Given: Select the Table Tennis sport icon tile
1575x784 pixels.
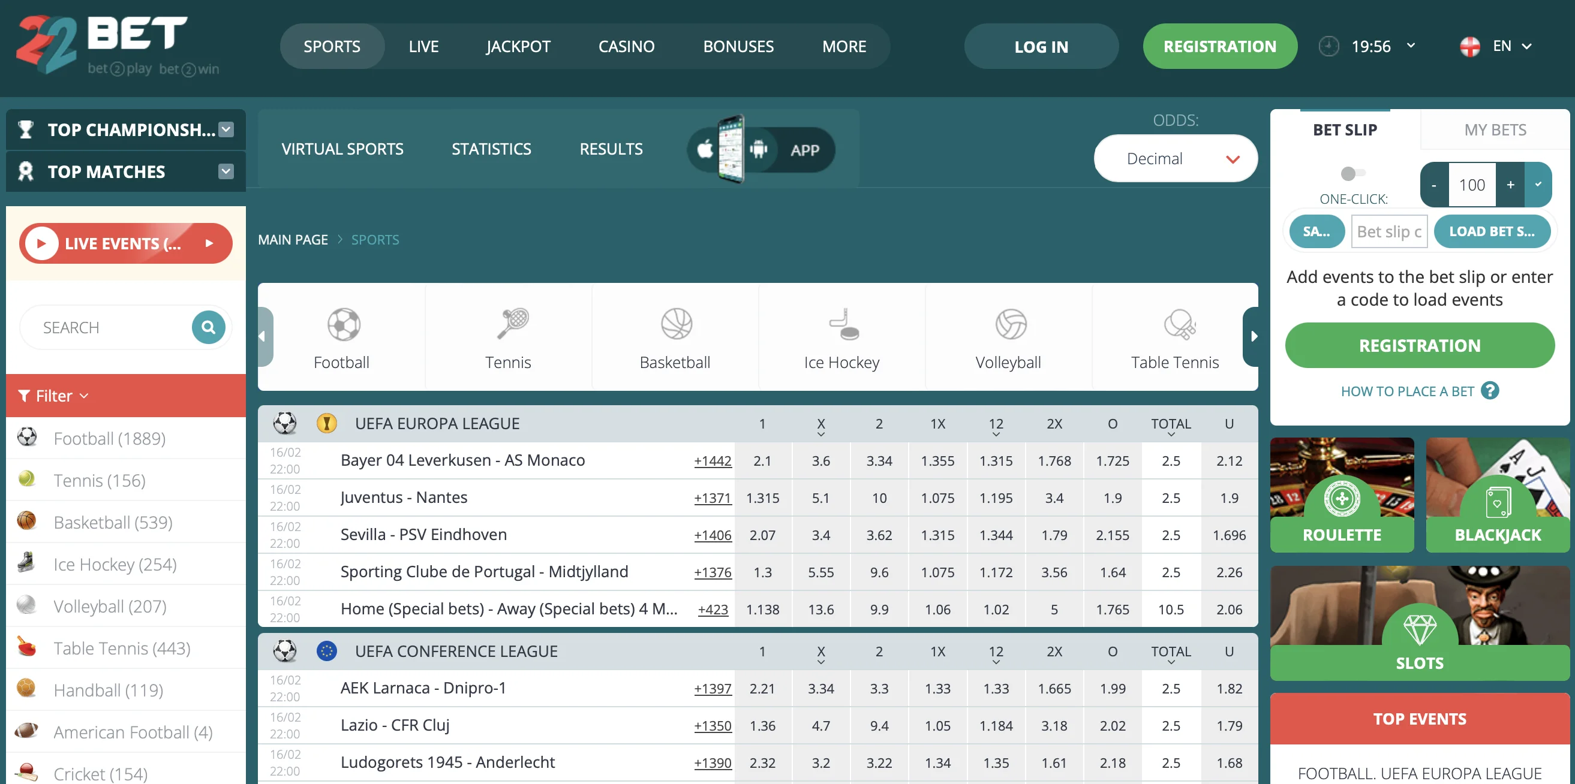Looking at the screenshot, I should [1174, 337].
